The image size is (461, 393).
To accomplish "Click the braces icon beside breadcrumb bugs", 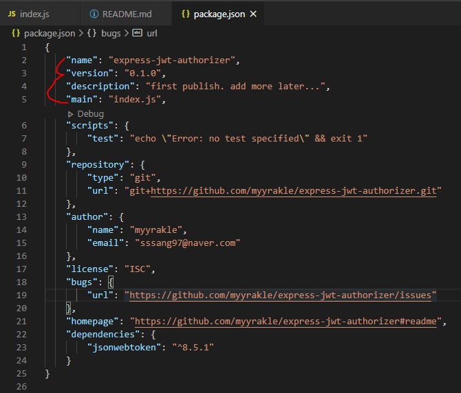I will coord(92,32).
